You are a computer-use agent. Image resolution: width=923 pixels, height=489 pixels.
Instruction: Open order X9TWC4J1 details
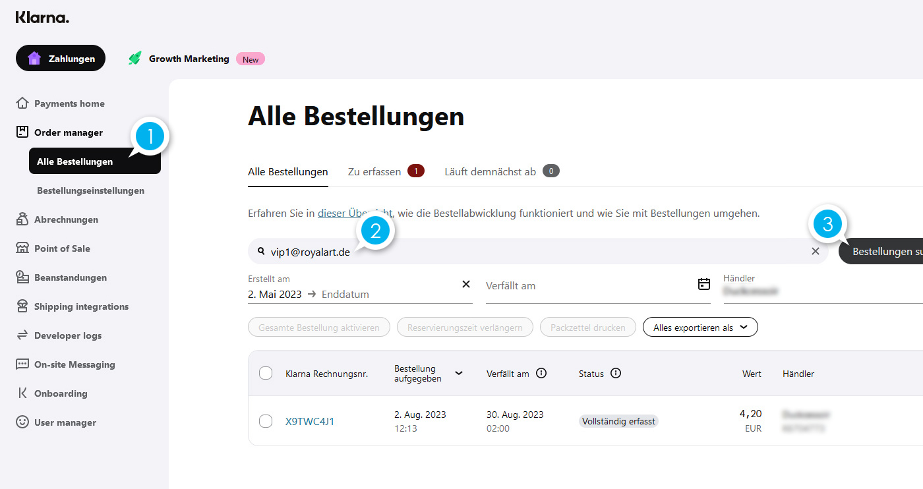(x=310, y=421)
